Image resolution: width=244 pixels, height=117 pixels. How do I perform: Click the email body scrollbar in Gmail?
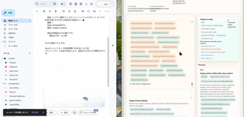pos(108,62)
